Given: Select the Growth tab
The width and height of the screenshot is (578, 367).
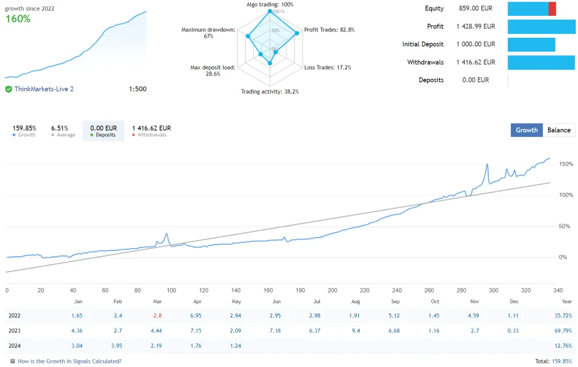Looking at the screenshot, I should 526,130.
